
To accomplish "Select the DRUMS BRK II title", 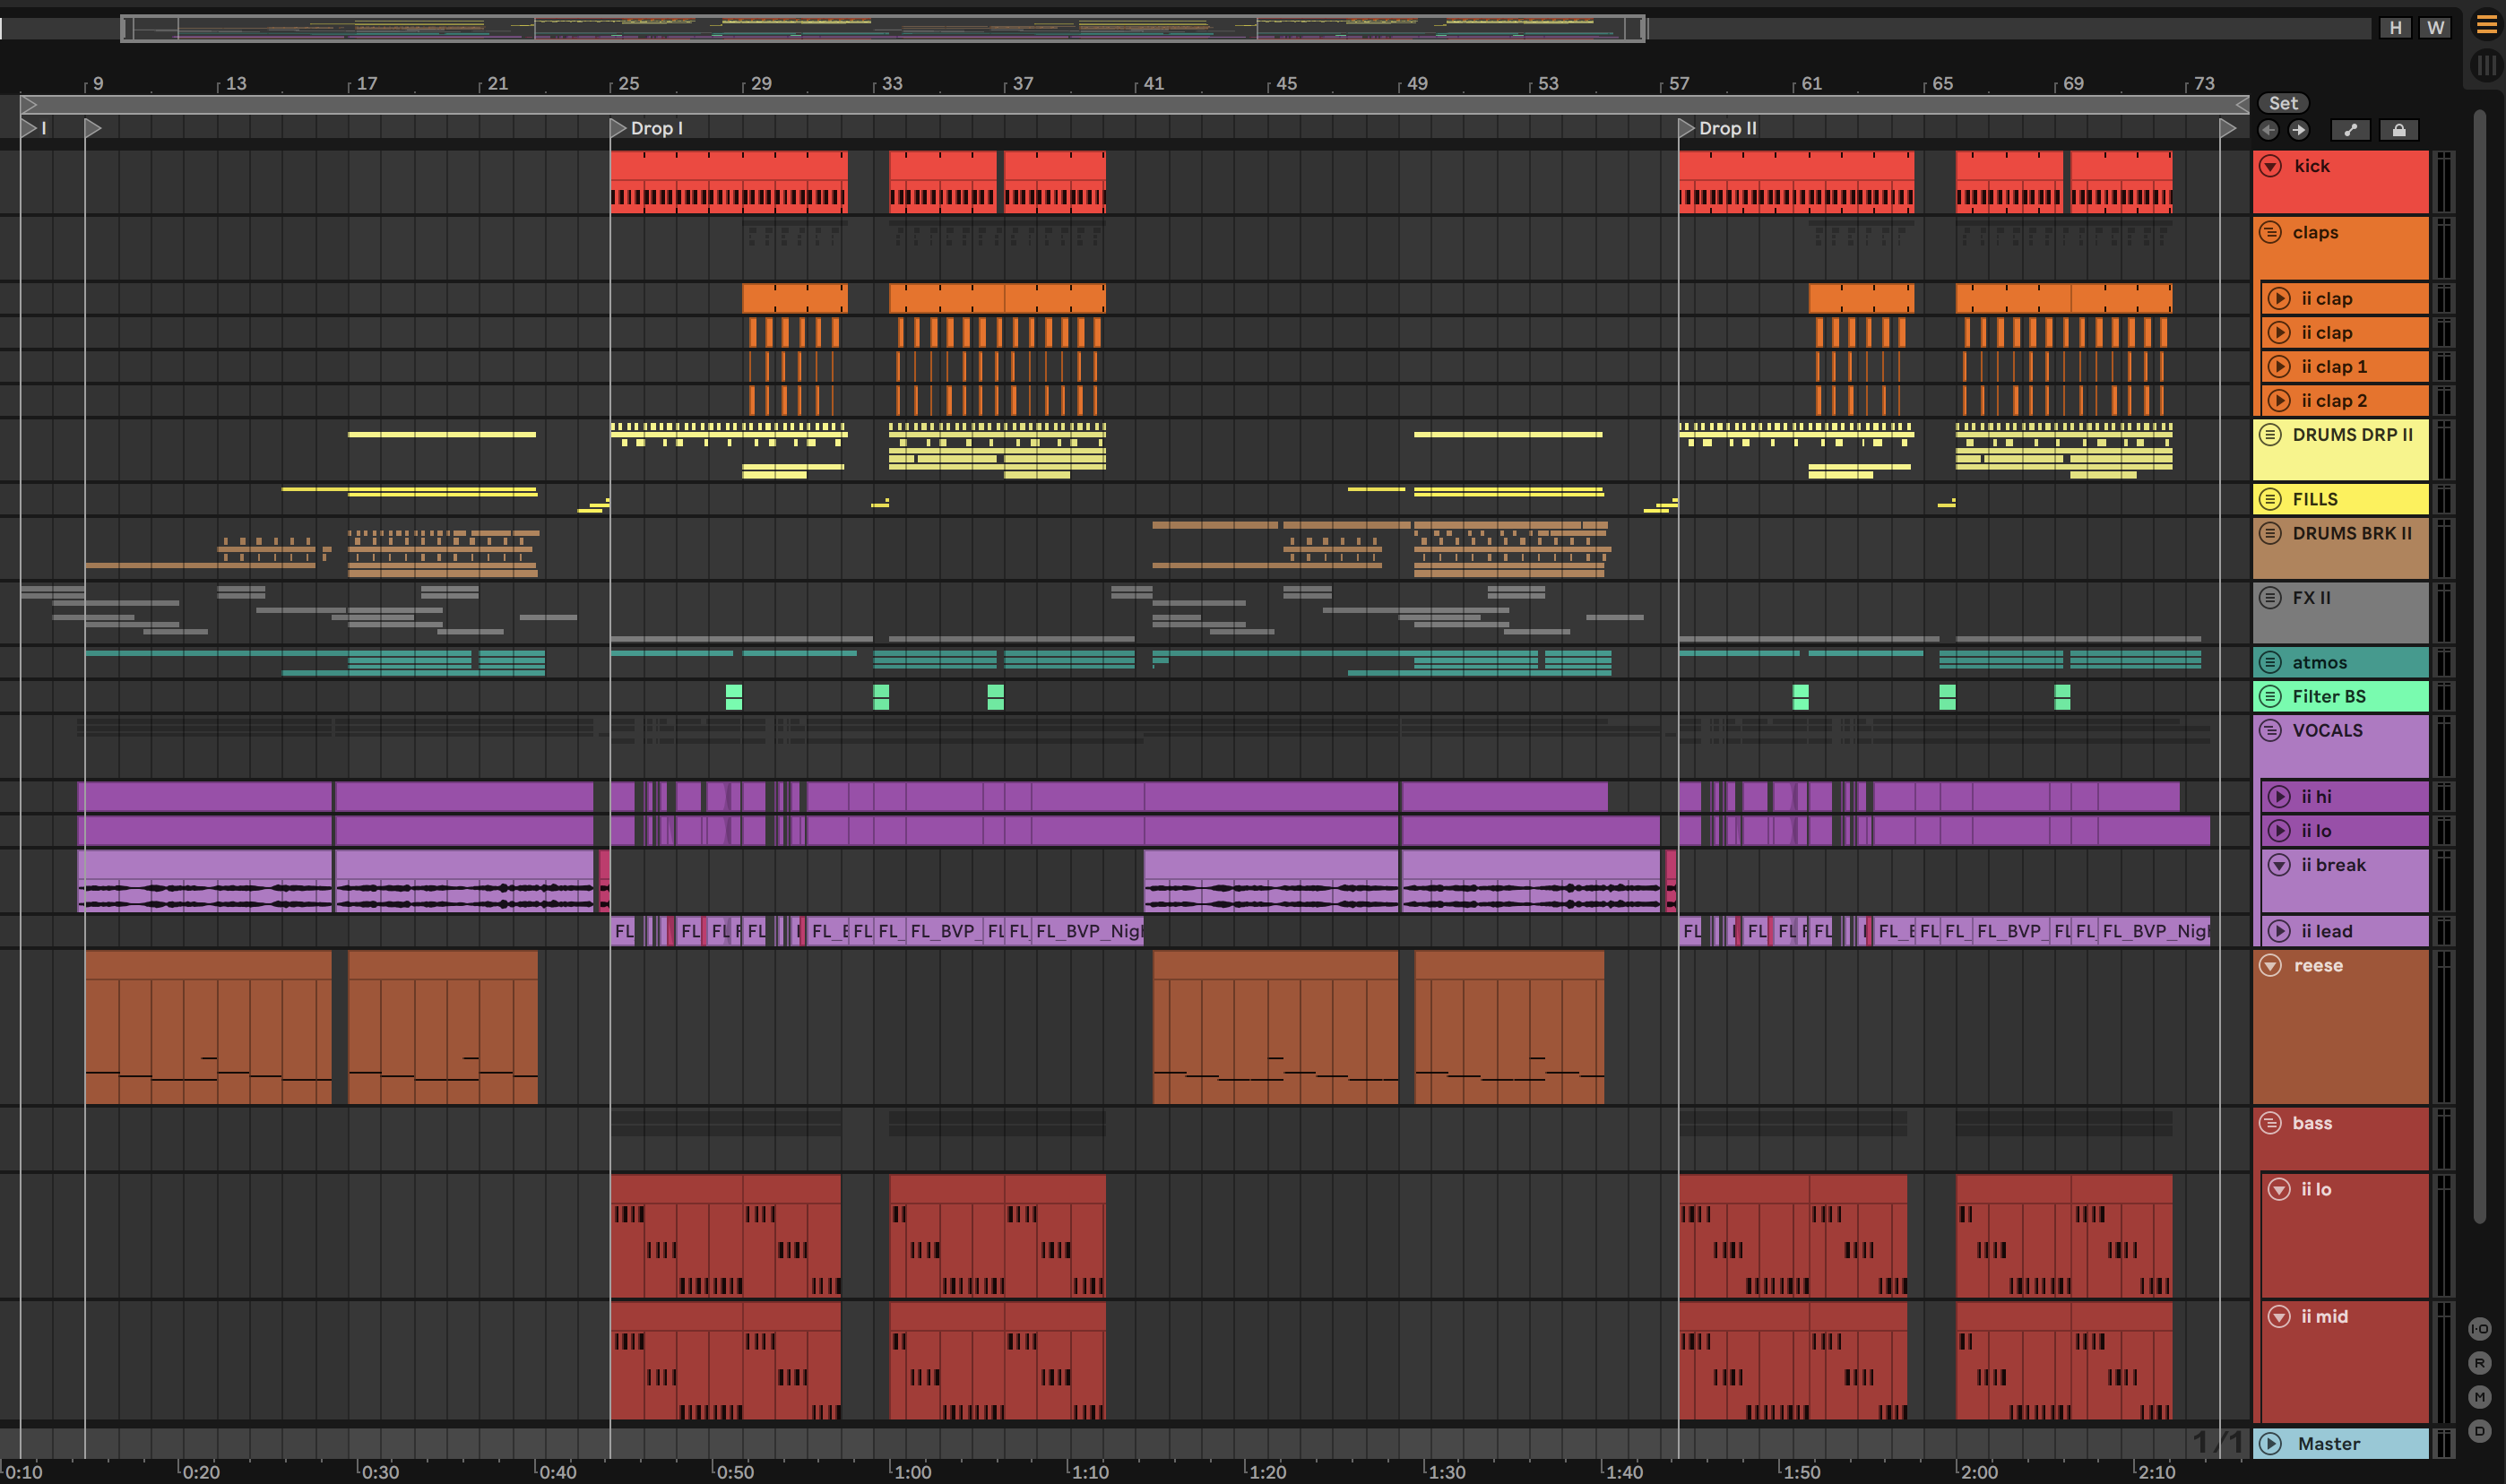I will click(2352, 533).
